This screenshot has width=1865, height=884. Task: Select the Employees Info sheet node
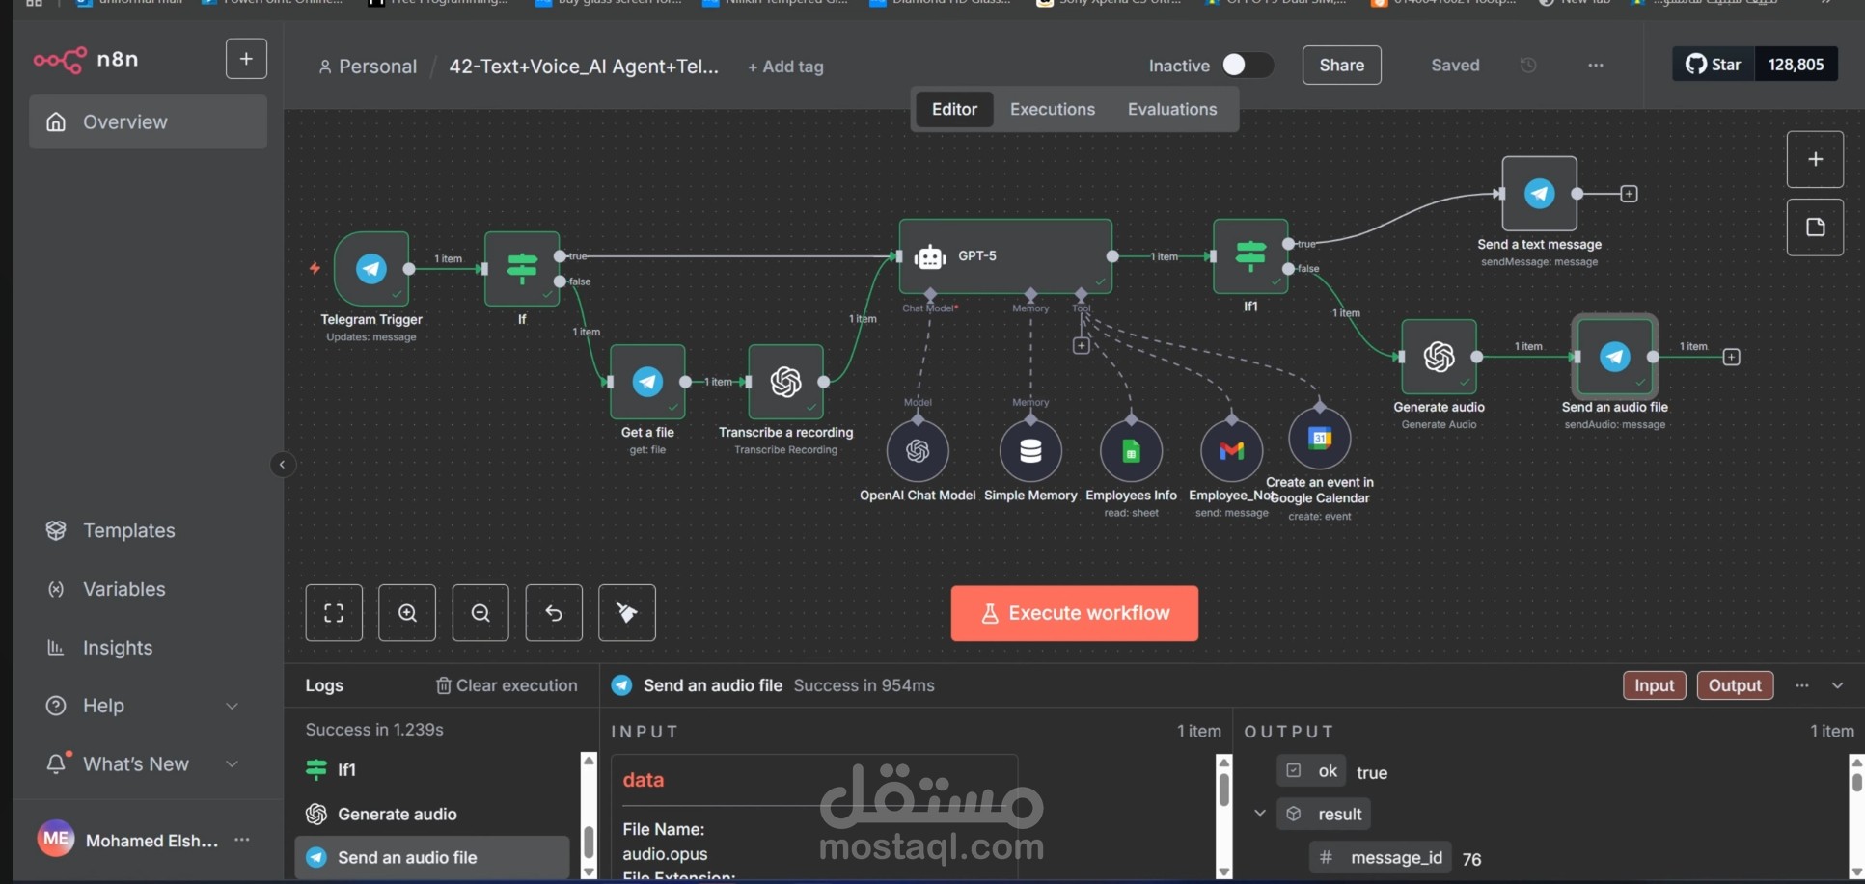pyautogui.click(x=1131, y=450)
